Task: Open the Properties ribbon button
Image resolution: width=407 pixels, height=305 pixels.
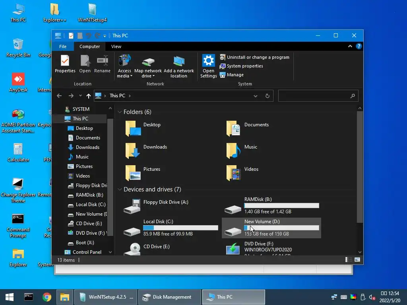Action: pos(65,64)
